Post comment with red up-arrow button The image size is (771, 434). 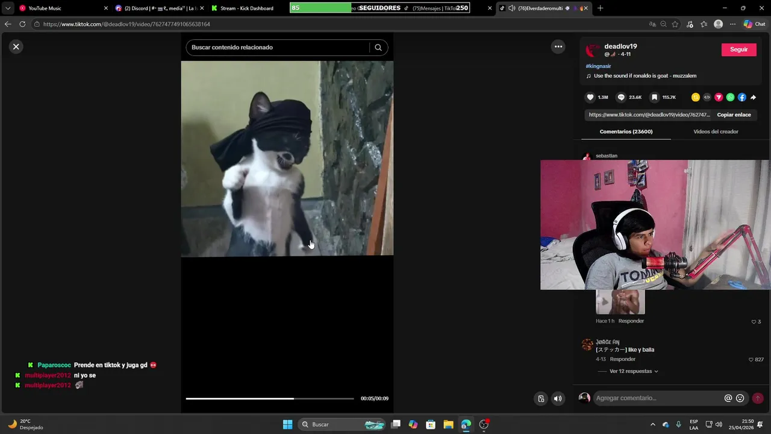pyautogui.click(x=758, y=398)
